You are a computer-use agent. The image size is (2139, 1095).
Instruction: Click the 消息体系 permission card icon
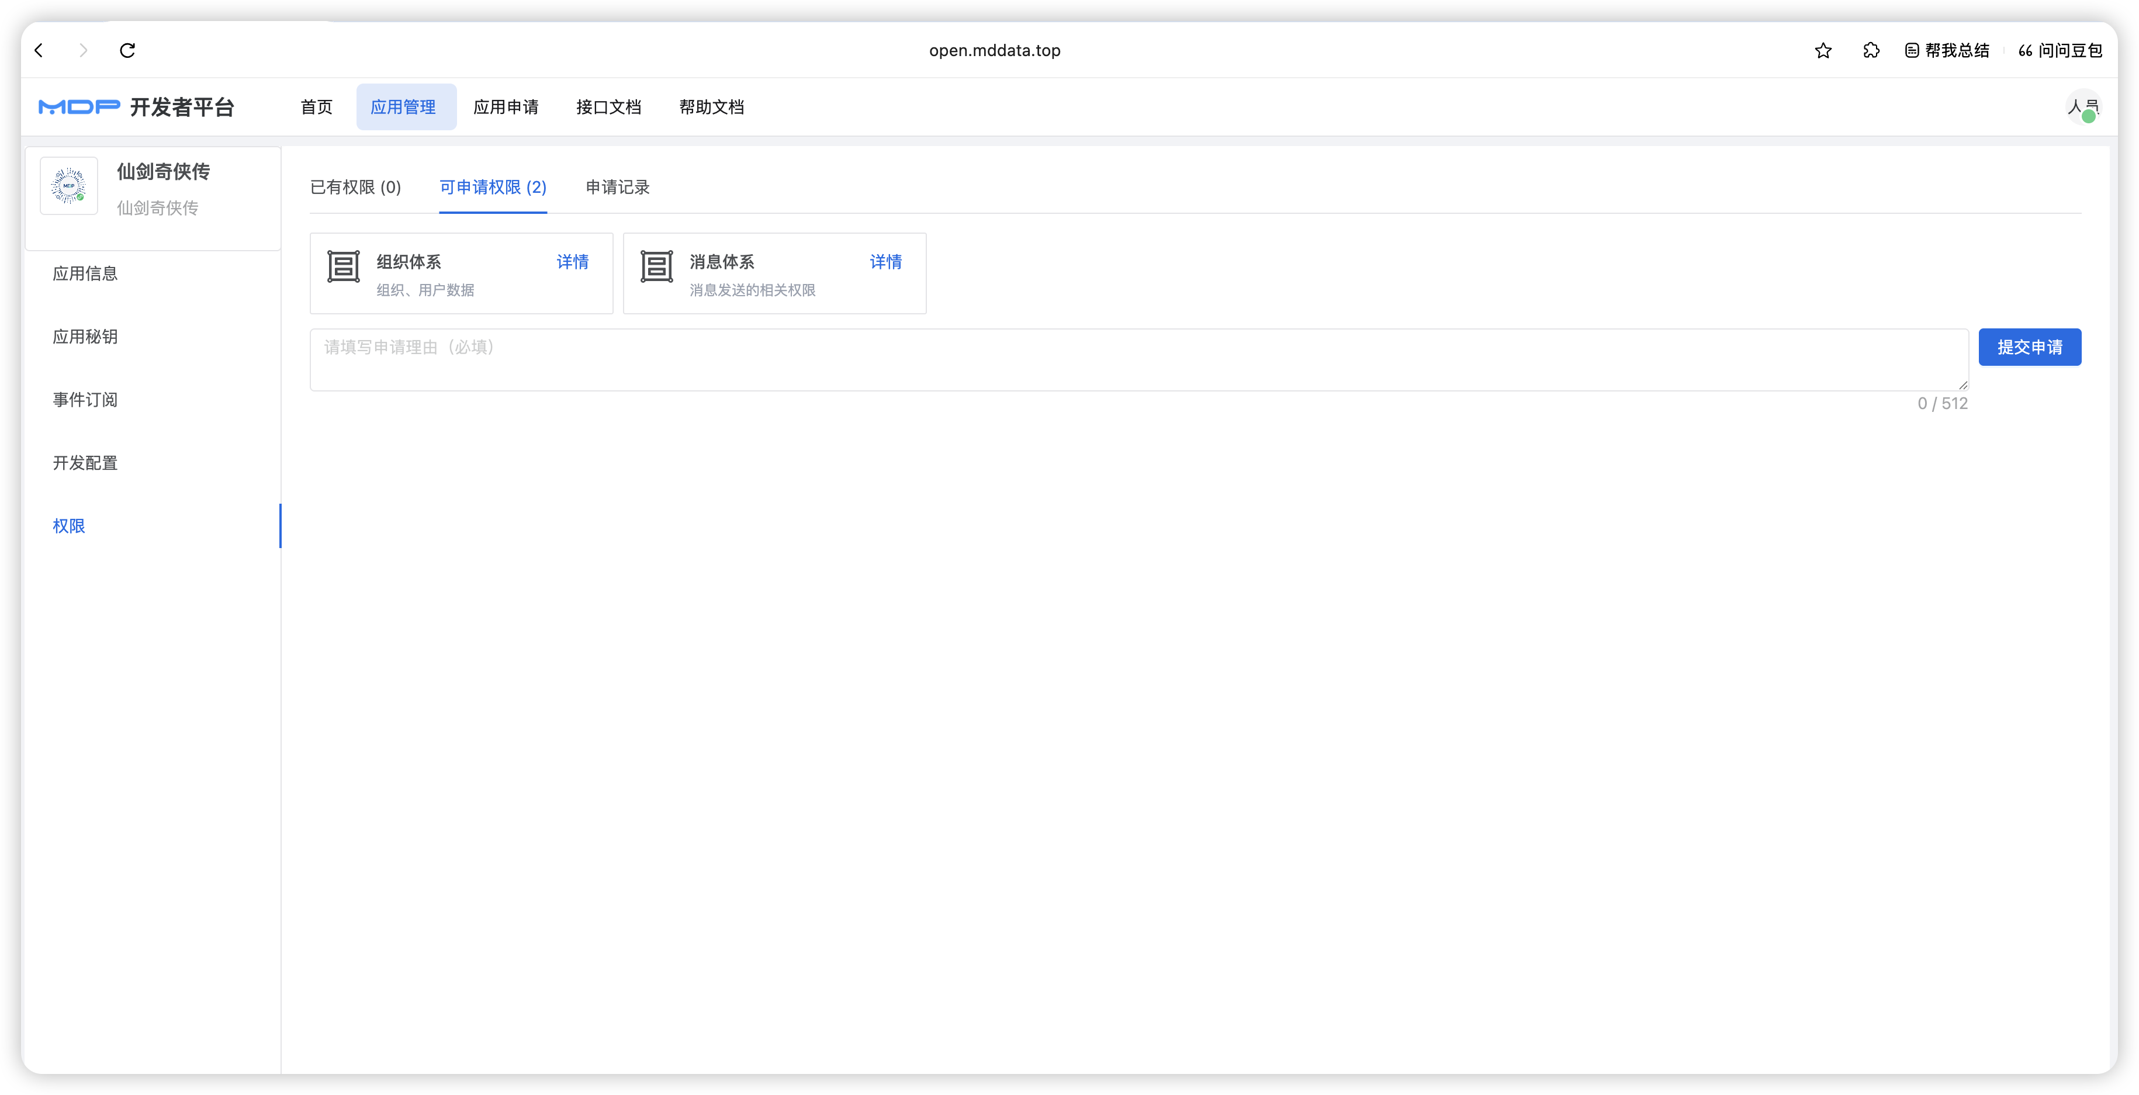pyautogui.click(x=656, y=266)
